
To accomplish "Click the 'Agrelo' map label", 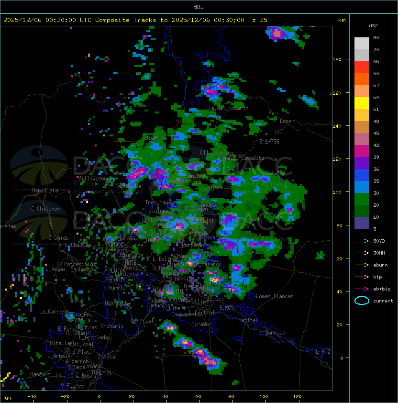I will [117, 288].
